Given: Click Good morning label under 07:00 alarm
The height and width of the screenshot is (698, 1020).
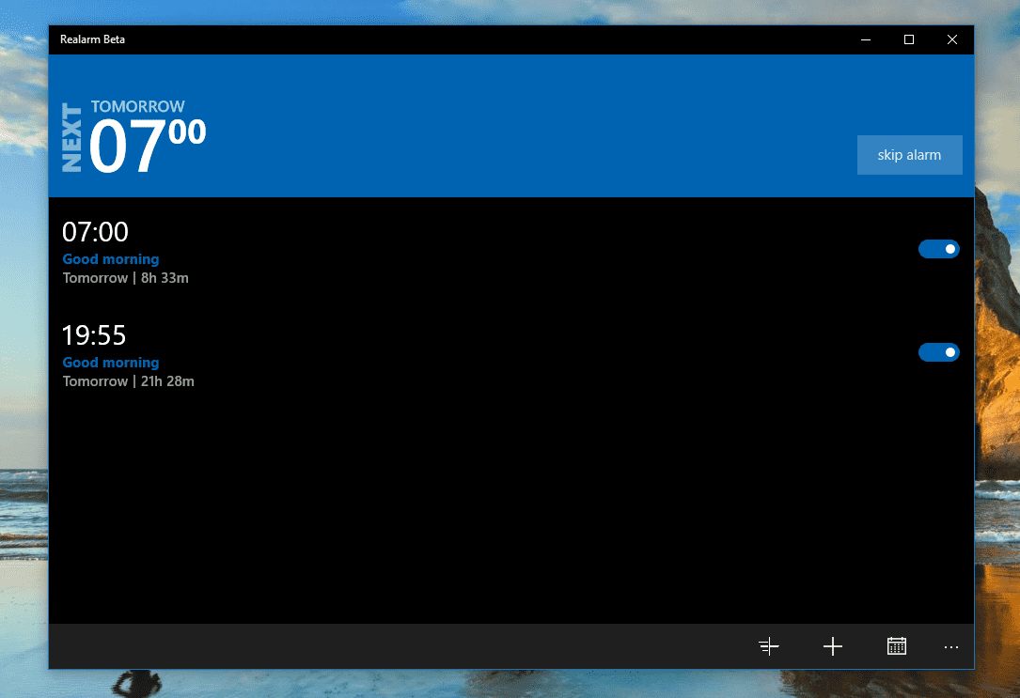Looking at the screenshot, I should point(111,259).
